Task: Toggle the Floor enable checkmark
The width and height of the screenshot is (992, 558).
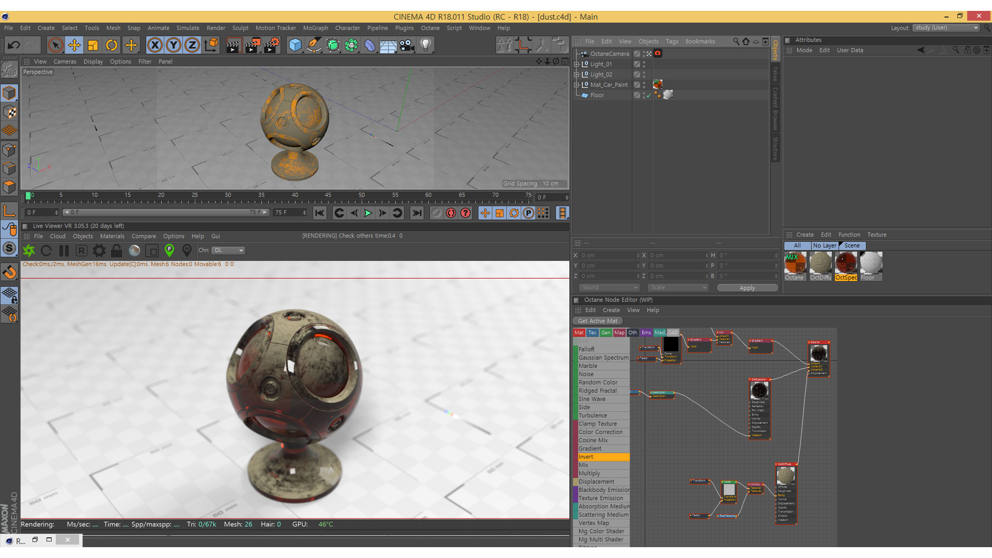Action: [649, 96]
